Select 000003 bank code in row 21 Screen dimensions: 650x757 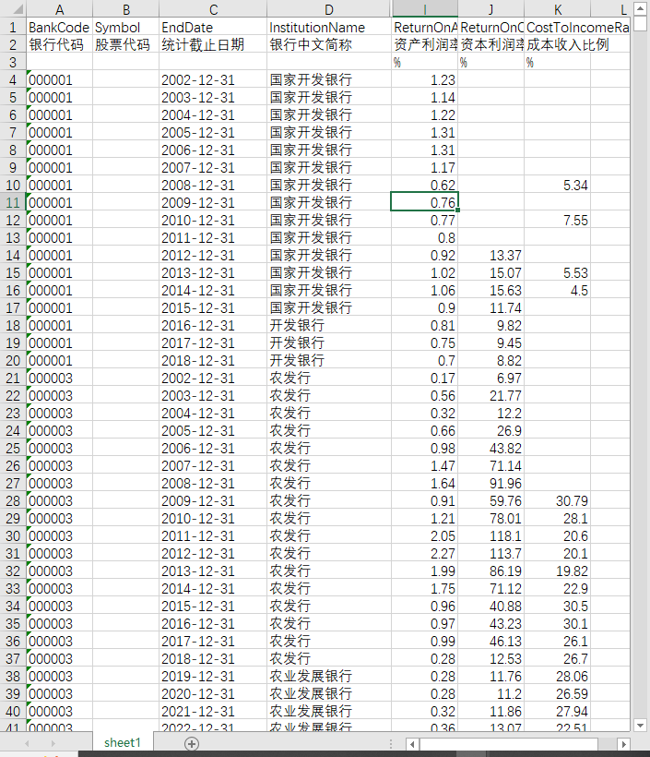[59, 378]
